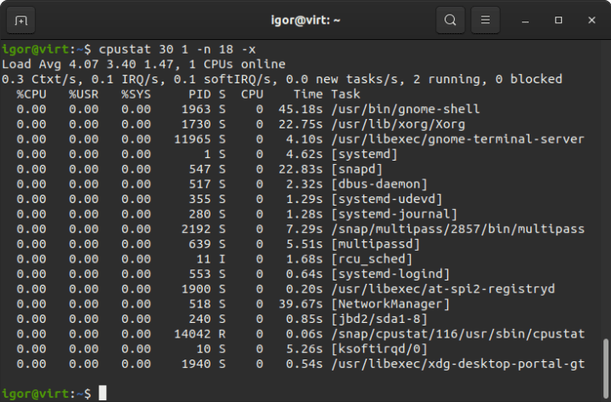Click the bottom prompt cursor
611x402 pixels.
103,393
